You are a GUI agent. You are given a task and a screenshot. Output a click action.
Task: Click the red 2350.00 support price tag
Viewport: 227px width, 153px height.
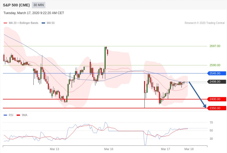pos(217,108)
